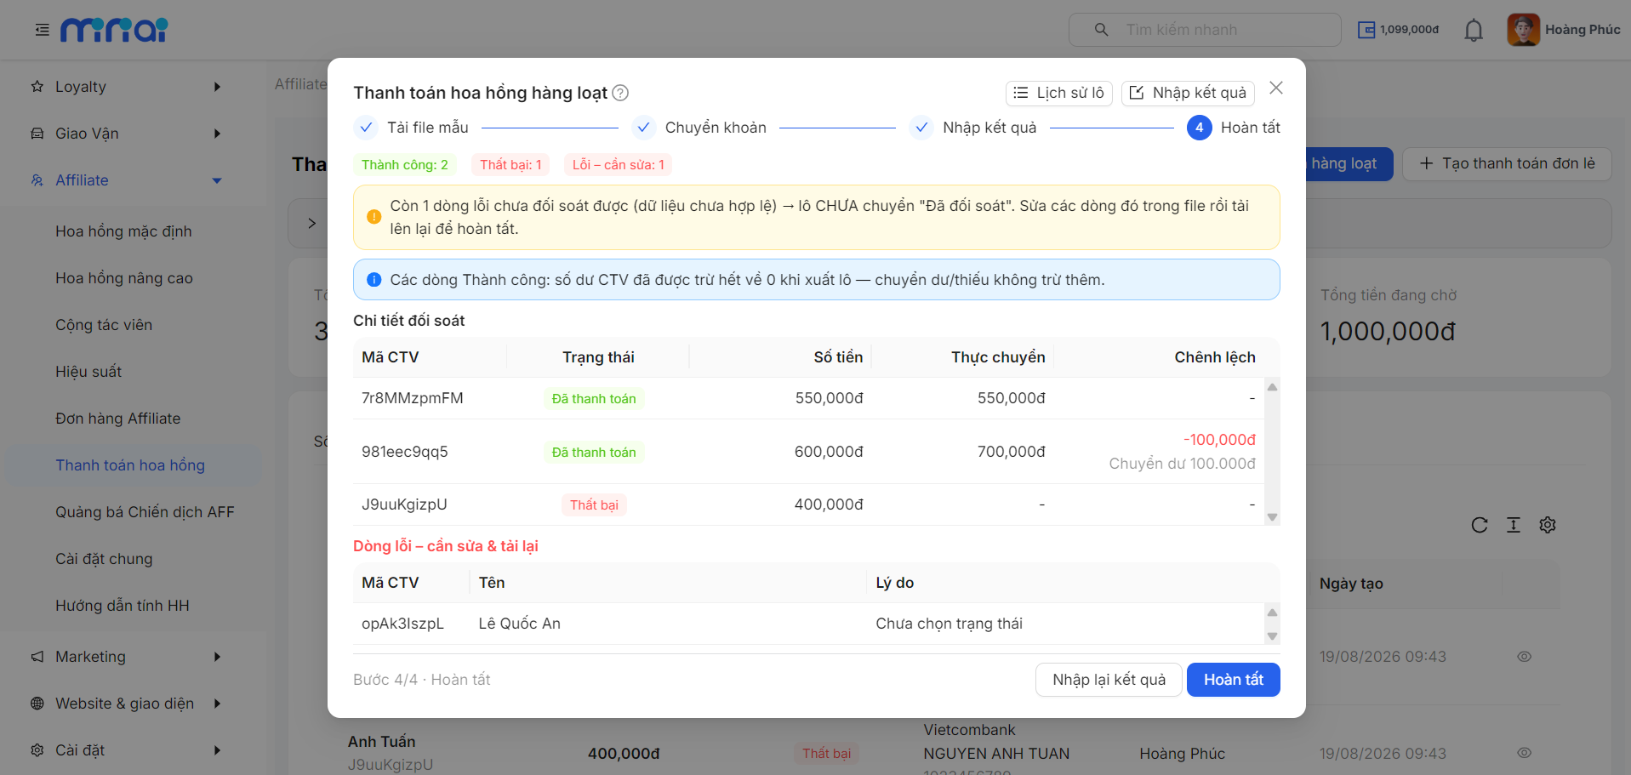Image resolution: width=1631 pixels, height=775 pixels.
Task: Click the wallet balance icon 1,099,000đ
Action: [x=1366, y=30]
